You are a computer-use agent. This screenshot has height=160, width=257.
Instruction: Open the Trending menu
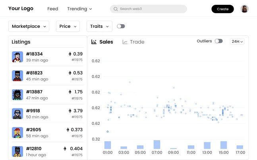(79, 9)
